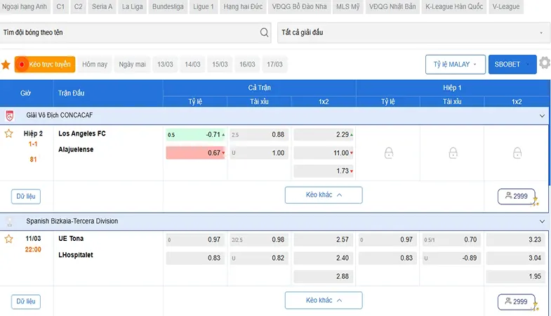Viewport: 551px width, 316px height.
Task: Click the 3.23 first-half 1x2 odds
Action: click(517, 239)
